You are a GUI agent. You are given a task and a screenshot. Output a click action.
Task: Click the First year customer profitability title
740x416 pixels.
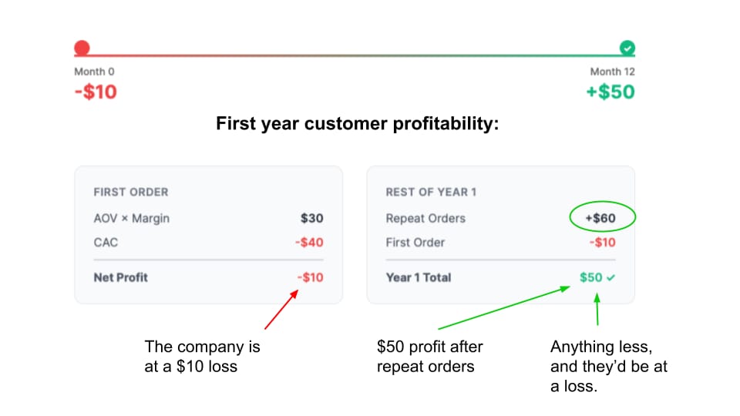pos(358,124)
